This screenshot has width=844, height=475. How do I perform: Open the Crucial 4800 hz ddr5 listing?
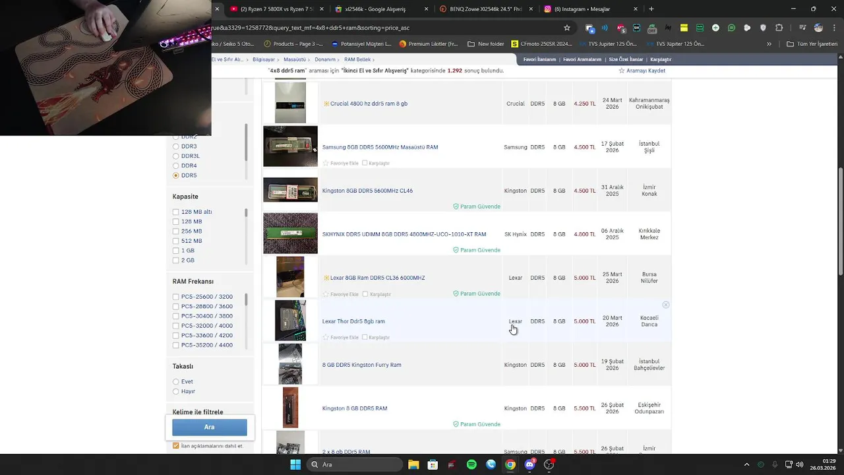click(x=369, y=104)
